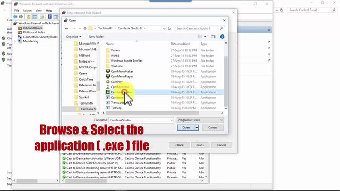The width and height of the screenshot is (340, 191).
Task: Select Cast to Device SSDP Discovery rule
Action: (92, 163)
